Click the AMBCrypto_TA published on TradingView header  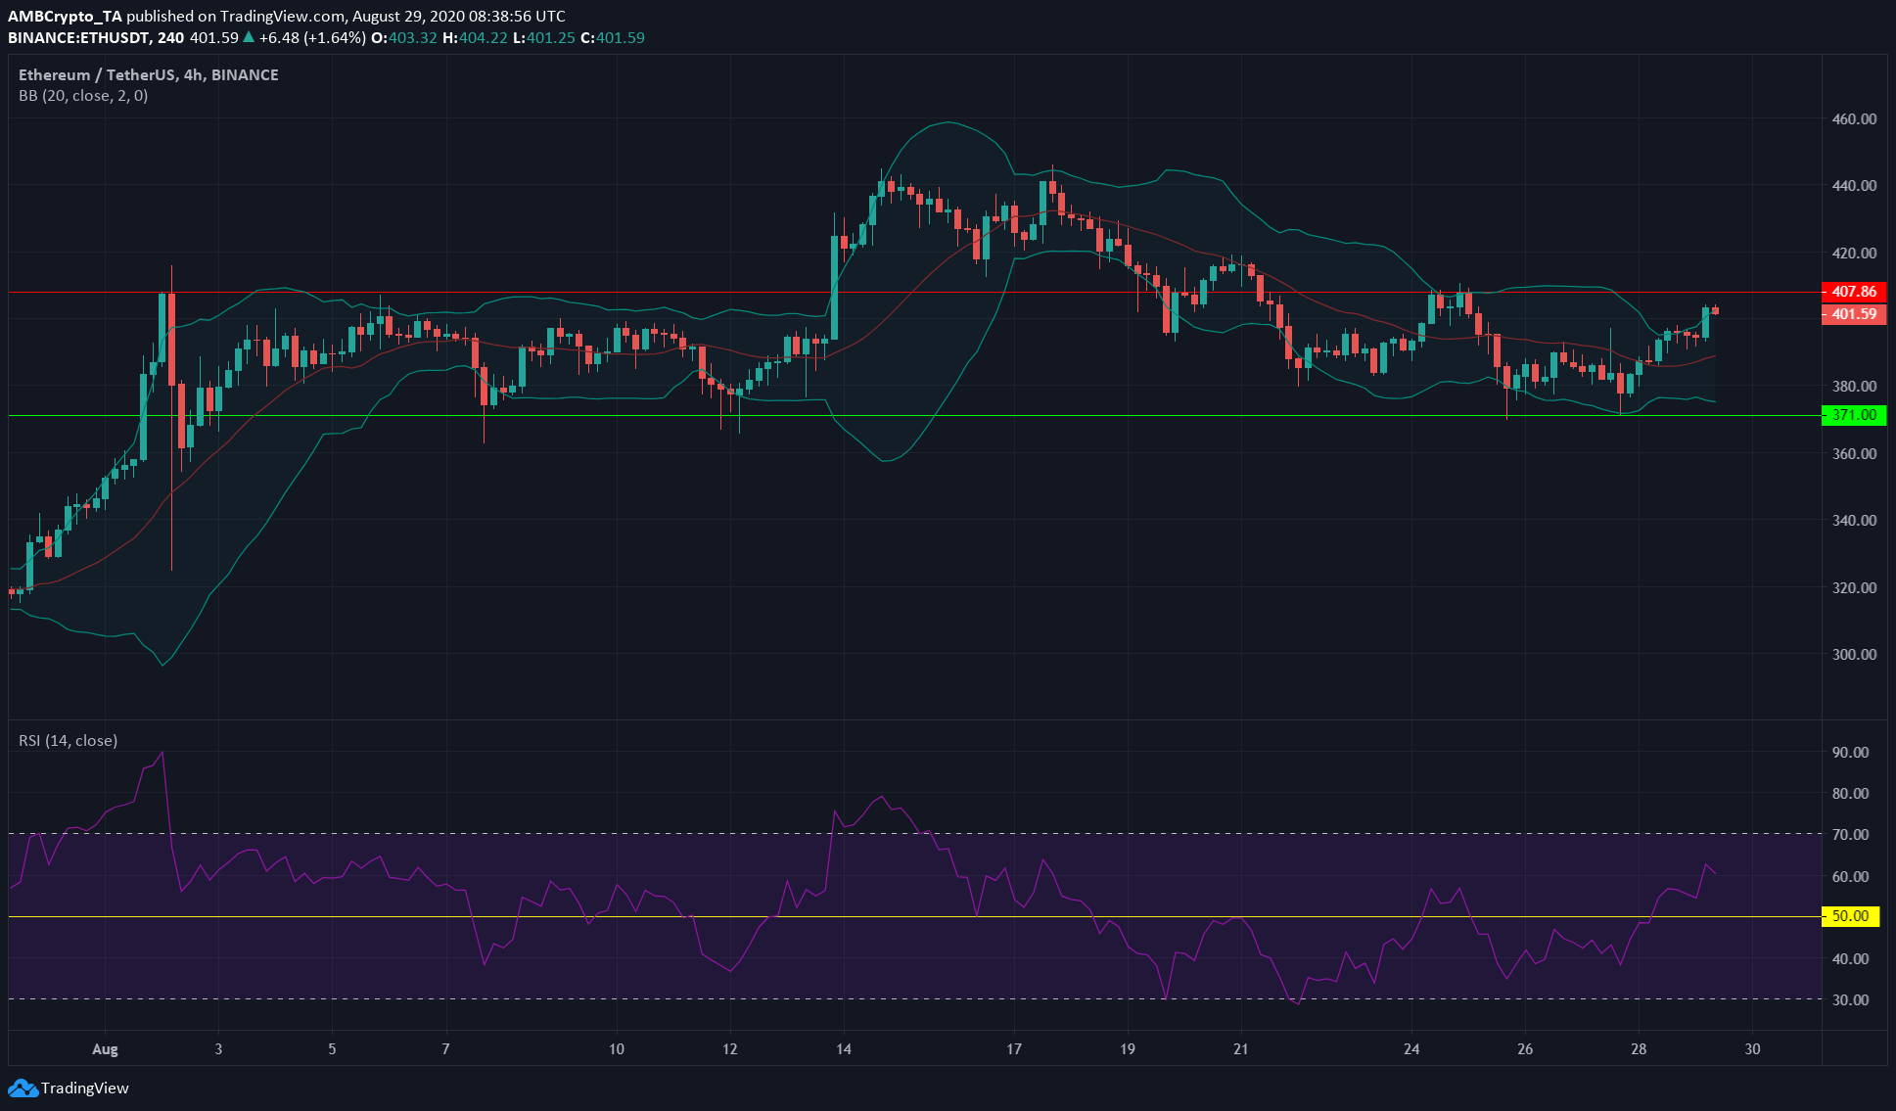tap(285, 17)
